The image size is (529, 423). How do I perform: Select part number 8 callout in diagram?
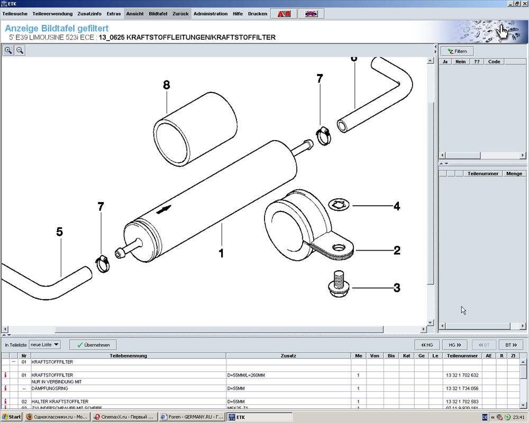166,85
